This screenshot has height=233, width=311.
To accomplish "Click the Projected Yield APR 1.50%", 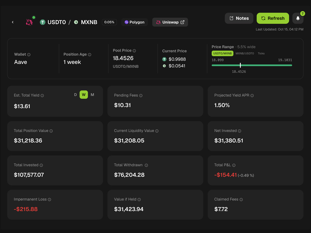I will pyautogui.click(x=222, y=105).
